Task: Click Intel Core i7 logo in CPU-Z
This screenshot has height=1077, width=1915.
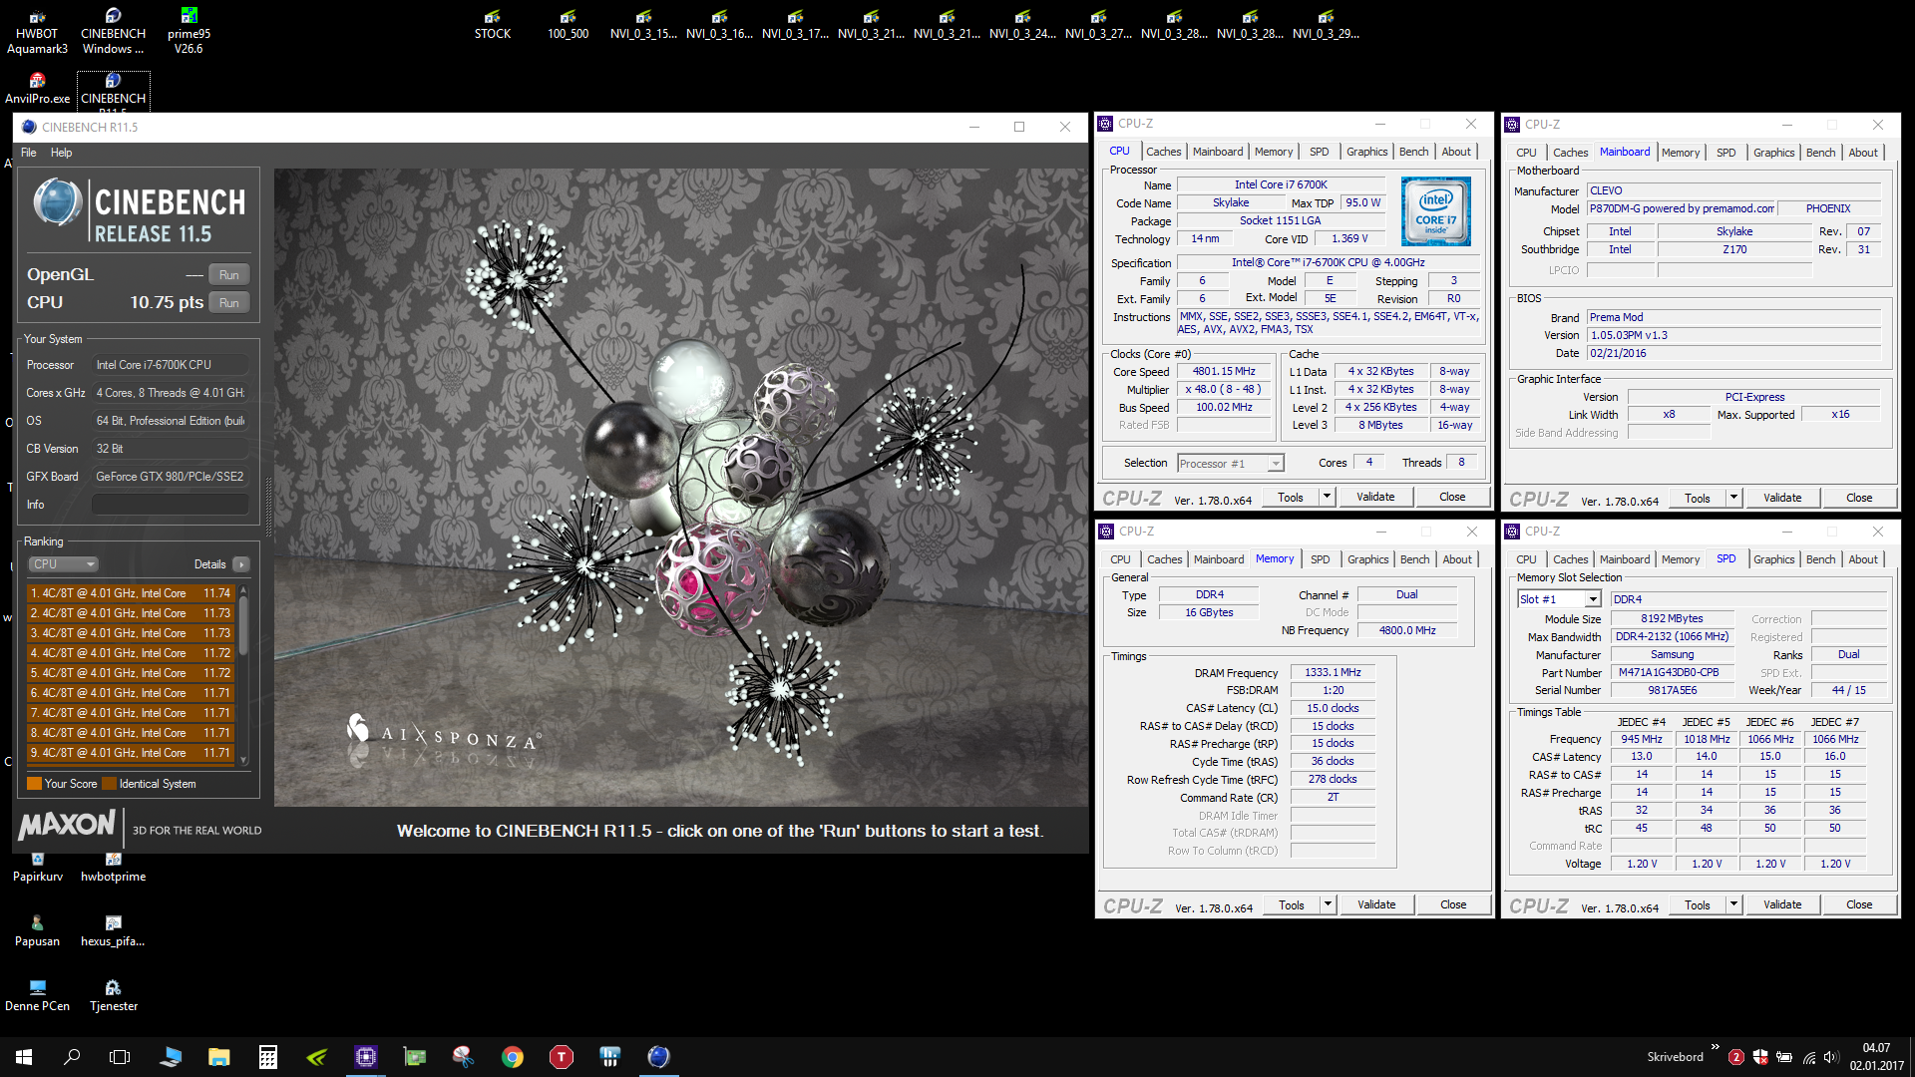Action: (1435, 211)
